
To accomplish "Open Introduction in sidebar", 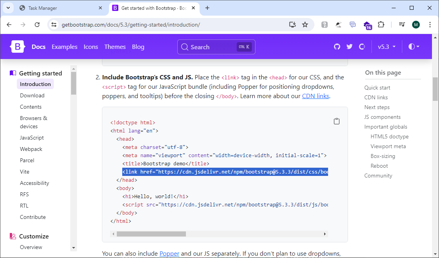I will (x=35, y=84).
